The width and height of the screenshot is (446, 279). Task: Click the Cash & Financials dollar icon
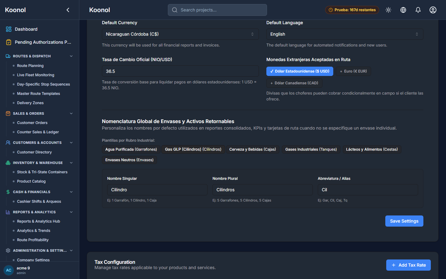(x=8, y=192)
